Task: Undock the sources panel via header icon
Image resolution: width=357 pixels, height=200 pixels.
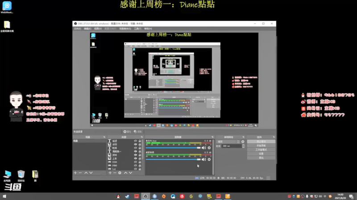Action: pos(141,137)
